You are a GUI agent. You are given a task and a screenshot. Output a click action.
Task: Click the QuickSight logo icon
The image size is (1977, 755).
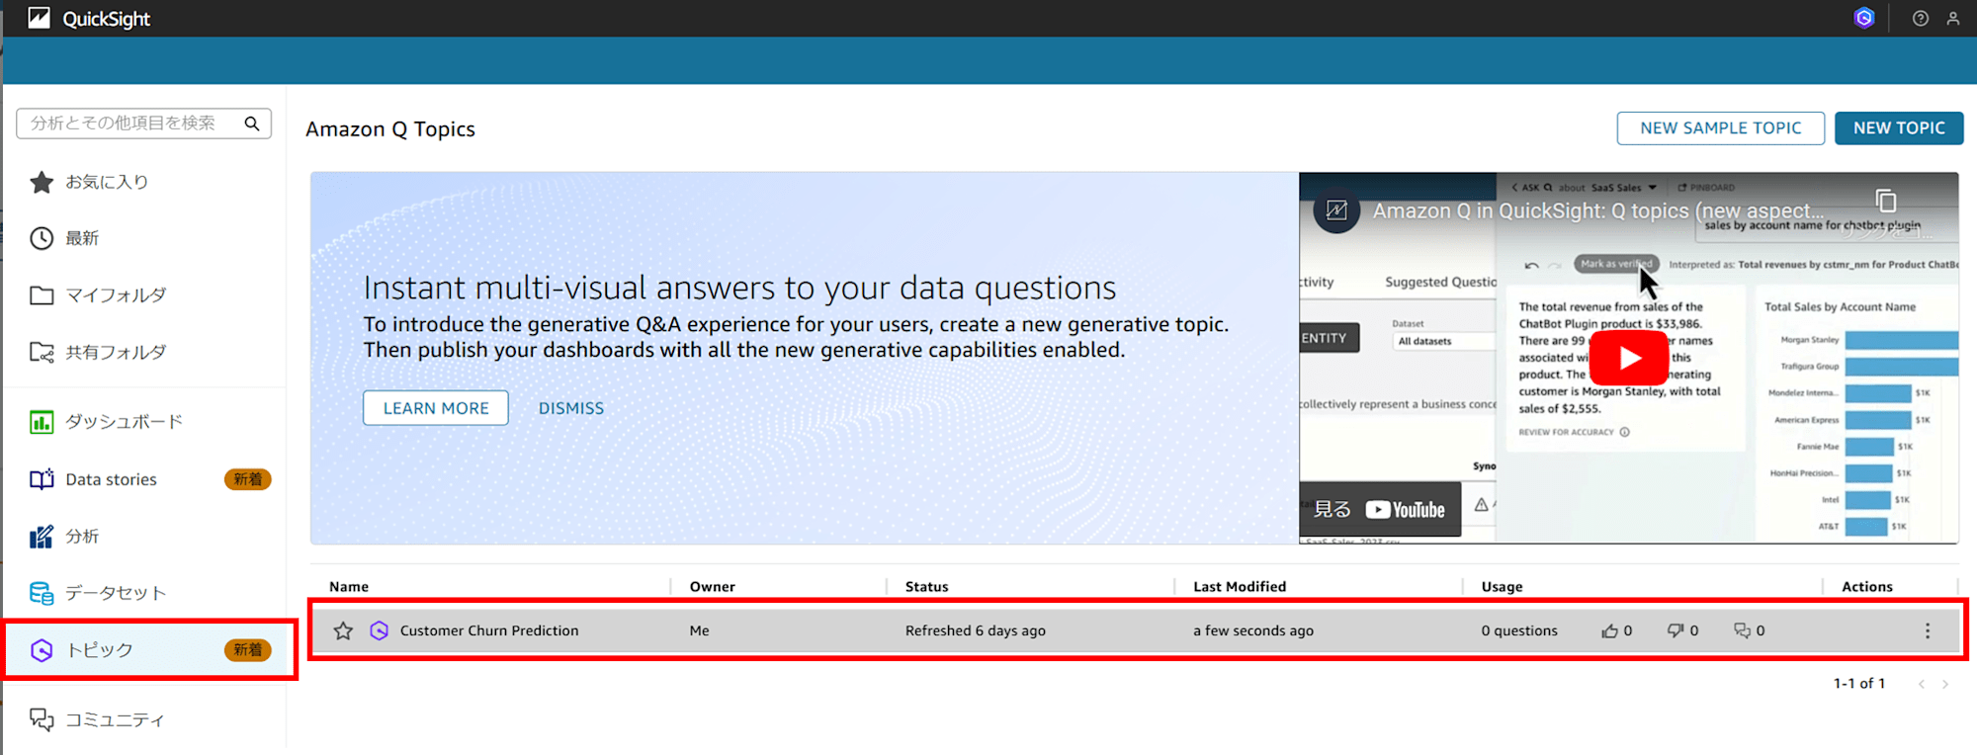pyautogui.click(x=39, y=18)
